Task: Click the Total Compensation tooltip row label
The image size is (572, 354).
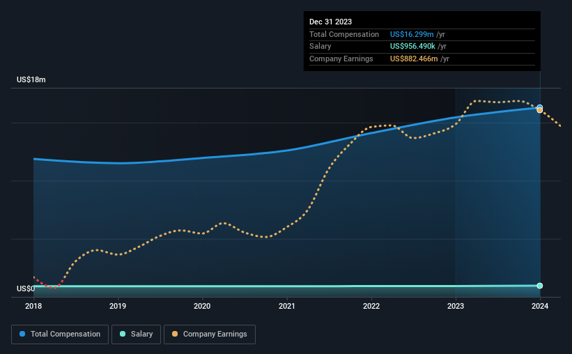Action: (x=344, y=34)
